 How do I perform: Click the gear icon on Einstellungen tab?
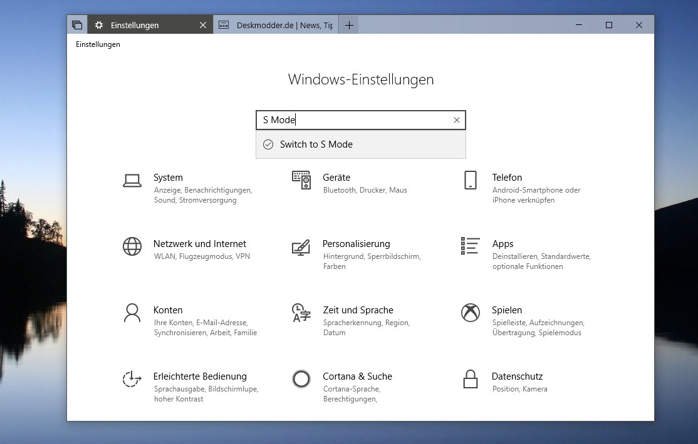tap(99, 25)
